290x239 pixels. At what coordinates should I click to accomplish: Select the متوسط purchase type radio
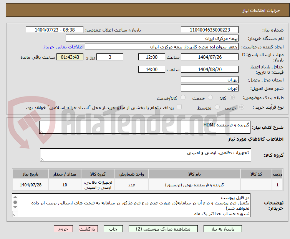tap(217, 107)
